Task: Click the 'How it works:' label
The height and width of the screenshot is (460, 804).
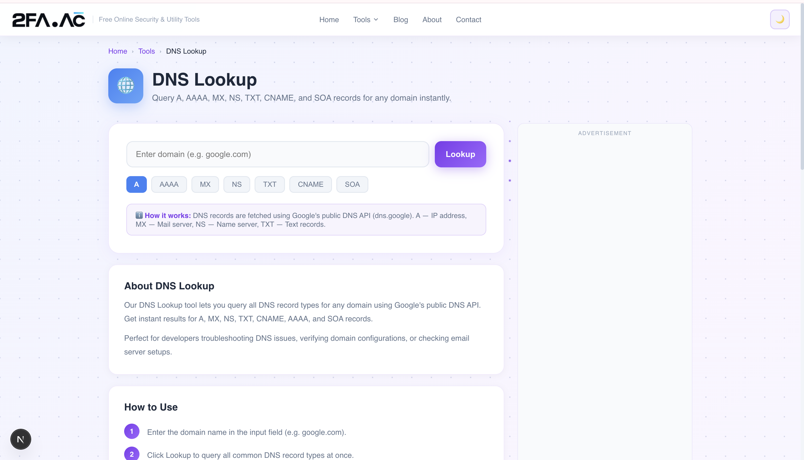Action: point(168,216)
